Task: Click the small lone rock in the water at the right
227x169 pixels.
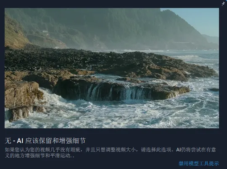Action: coord(214,90)
